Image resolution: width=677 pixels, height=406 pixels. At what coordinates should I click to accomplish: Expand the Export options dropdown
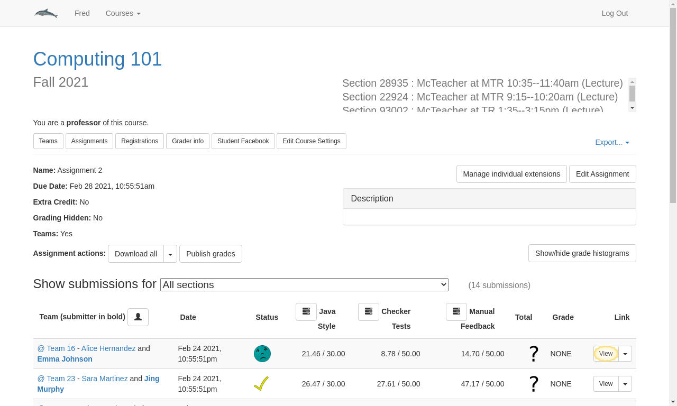612,142
